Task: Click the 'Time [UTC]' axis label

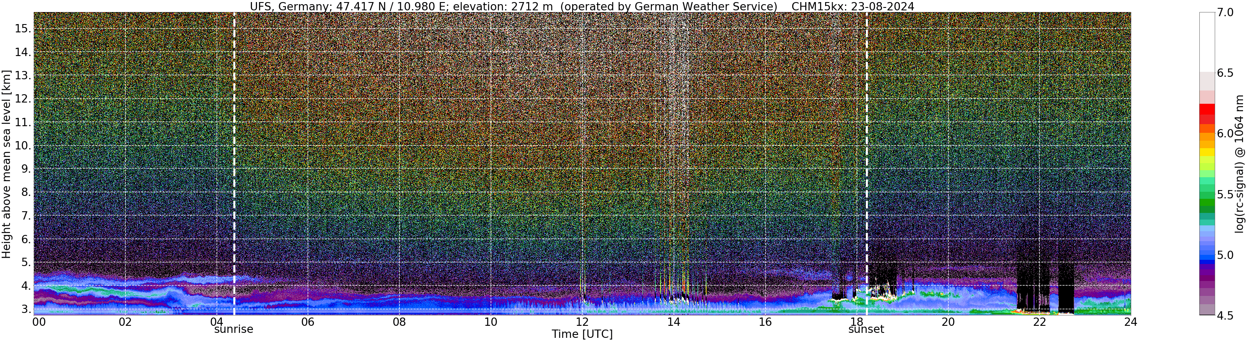Action: click(x=582, y=334)
